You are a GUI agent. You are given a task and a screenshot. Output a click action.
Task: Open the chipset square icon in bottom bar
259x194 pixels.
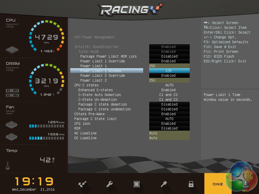137,184
